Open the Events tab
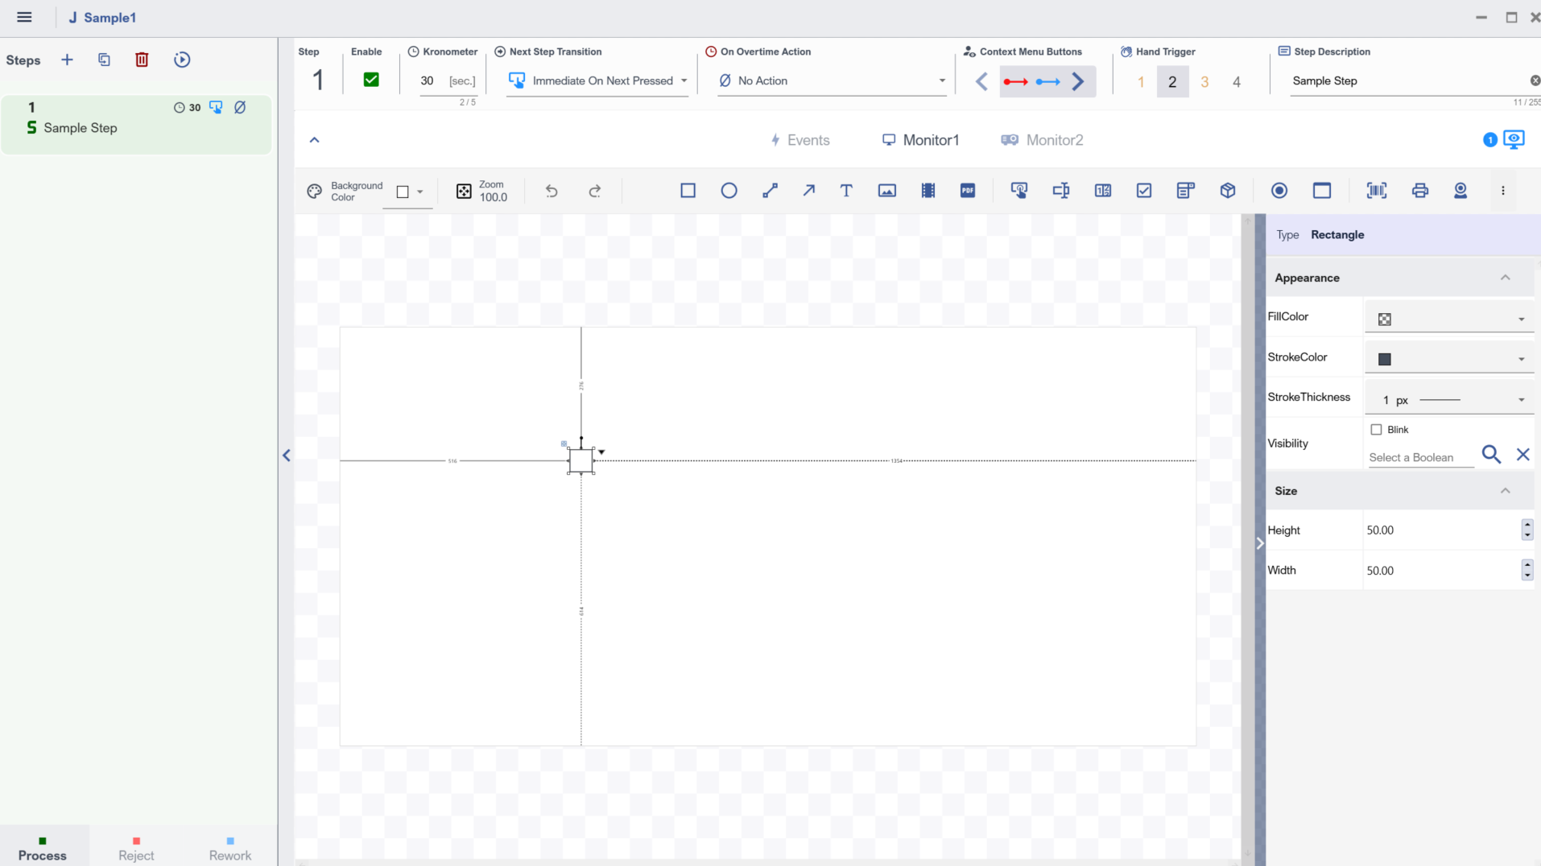 pos(799,140)
